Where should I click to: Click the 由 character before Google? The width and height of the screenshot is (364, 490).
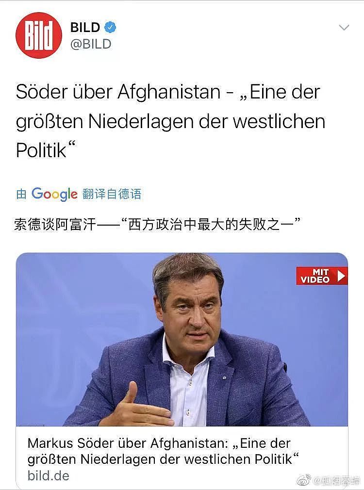click(21, 194)
